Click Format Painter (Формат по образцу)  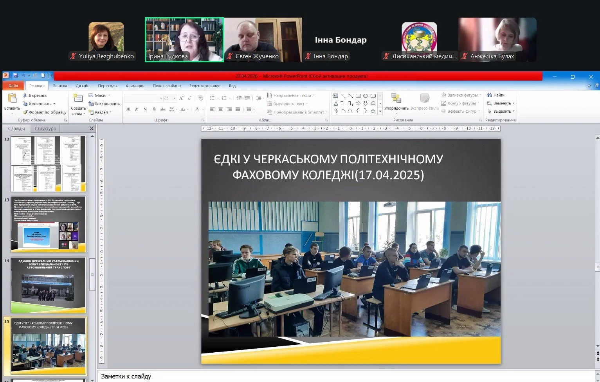pyautogui.click(x=44, y=112)
